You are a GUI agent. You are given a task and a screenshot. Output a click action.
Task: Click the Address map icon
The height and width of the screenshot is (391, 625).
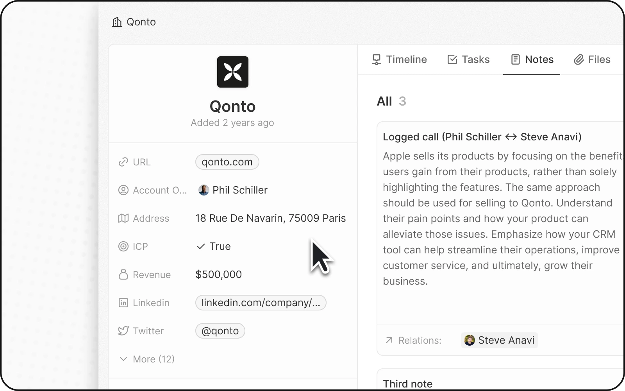click(x=123, y=218)
